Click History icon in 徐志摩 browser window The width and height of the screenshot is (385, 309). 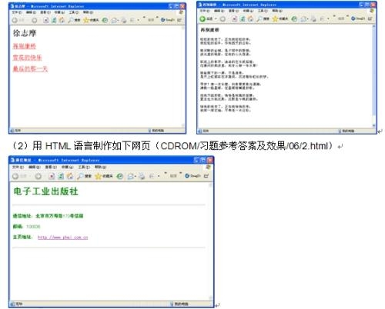pyautogui.click(x=105, y=20)
